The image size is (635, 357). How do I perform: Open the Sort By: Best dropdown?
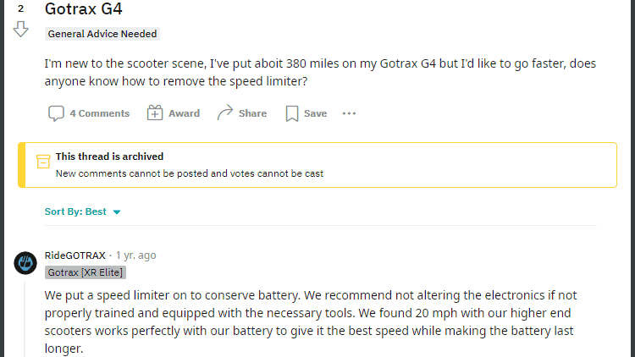coord(83,211)
